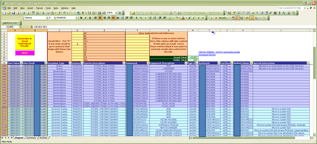Open the 100% zoom dropdown
The image size is (317, 144).
point(116,13)
